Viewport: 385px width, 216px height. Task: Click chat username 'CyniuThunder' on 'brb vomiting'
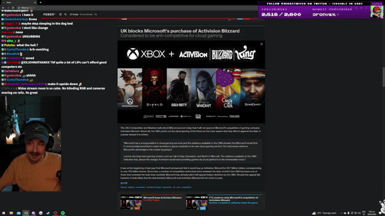click(17, 49)
